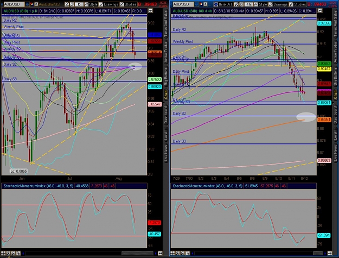Open Level II tab beside left chart
The height and width of the screenshot is (258, 339).
[166, 135]
